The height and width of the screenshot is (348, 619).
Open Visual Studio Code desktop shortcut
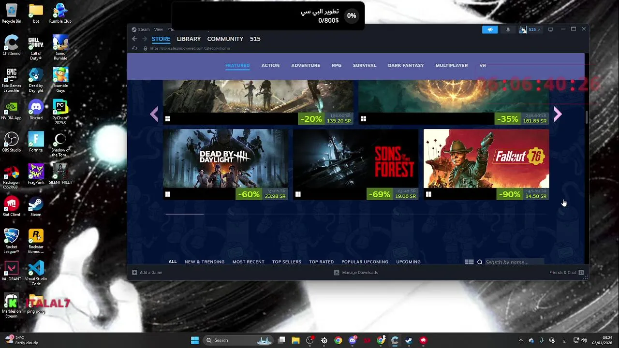point(36,273)
